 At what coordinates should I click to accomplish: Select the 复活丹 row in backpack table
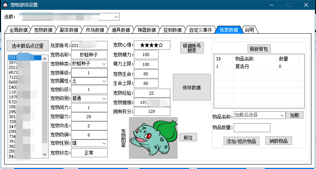259,66
